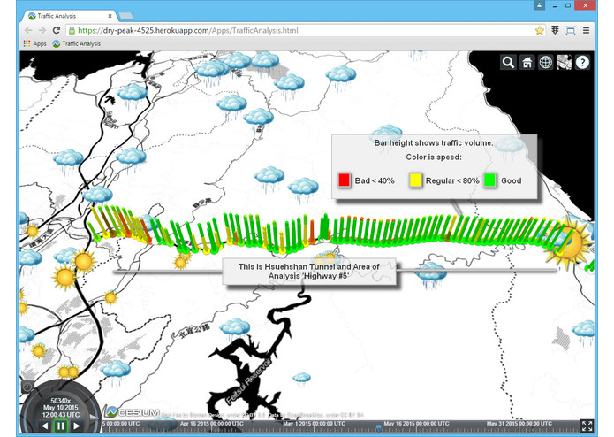Toggle fullscreen mode for the map
This screenshot has height=437, width=614.
tap(587, 425)
